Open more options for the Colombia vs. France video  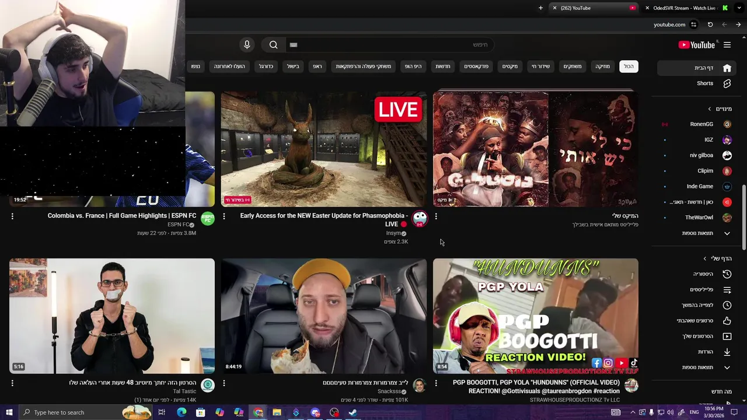click(x=12, y=216)
